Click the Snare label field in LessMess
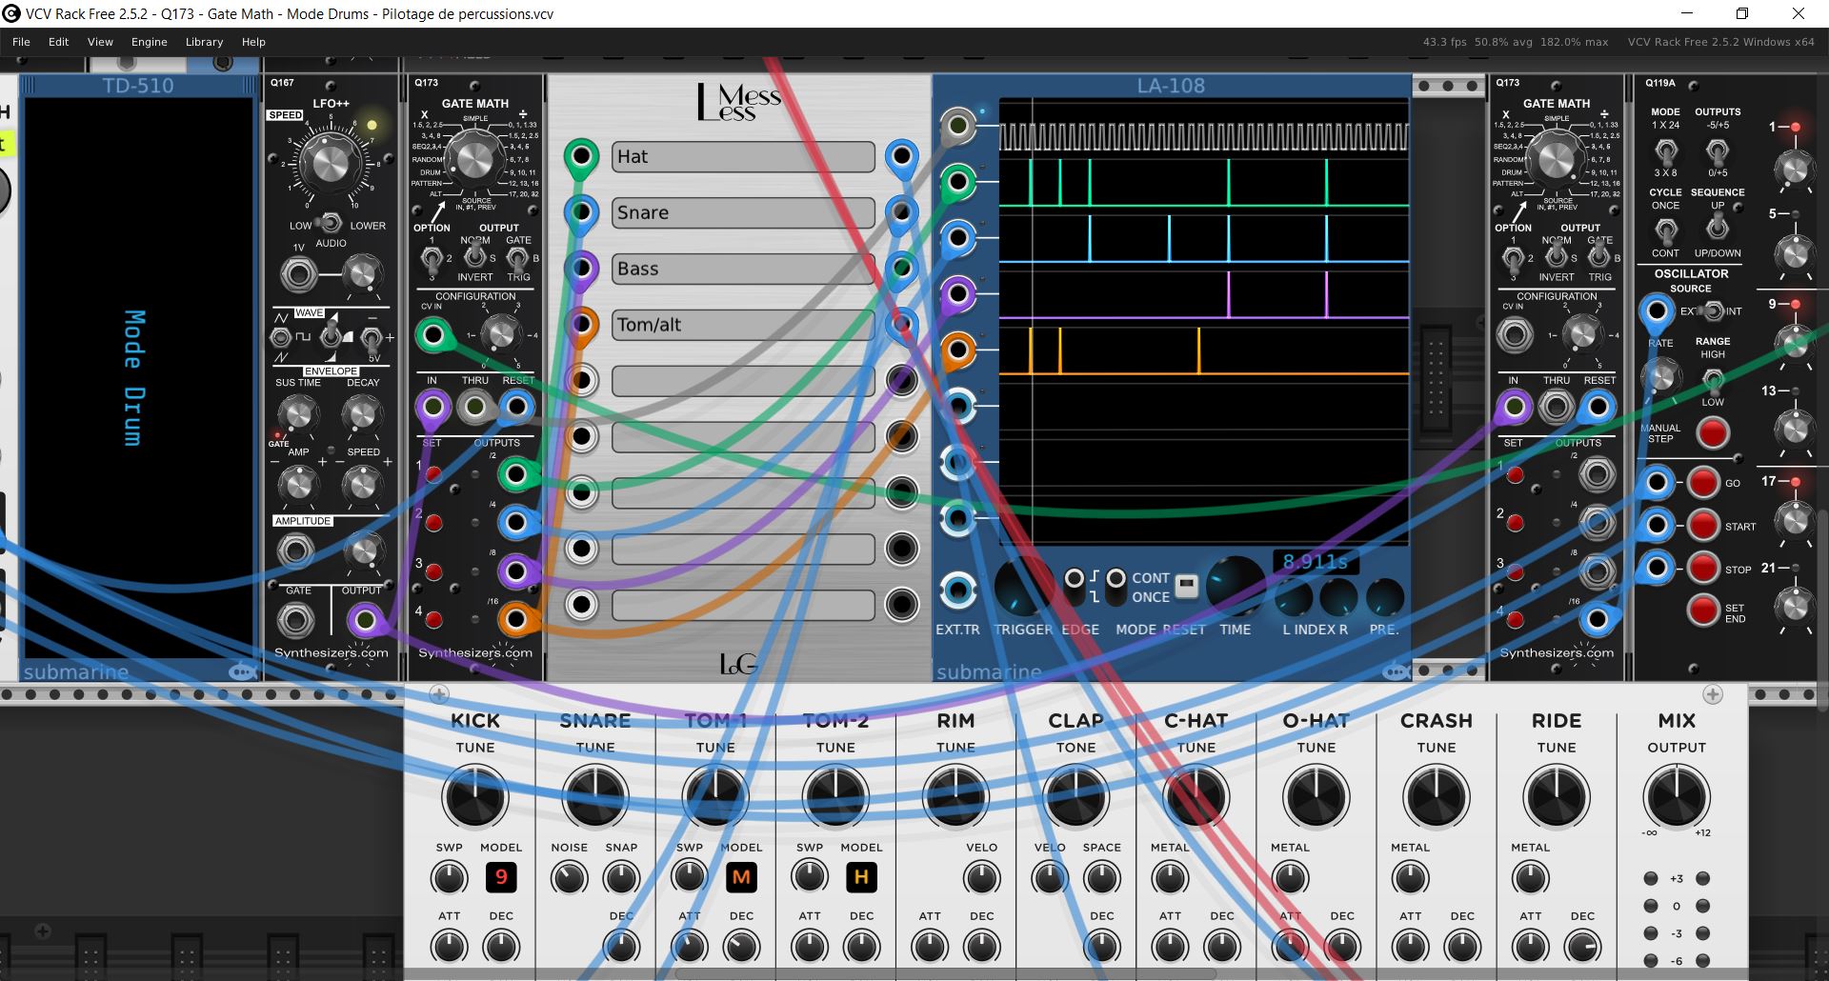Screen dimensions: 1829x981 [743, 213]
